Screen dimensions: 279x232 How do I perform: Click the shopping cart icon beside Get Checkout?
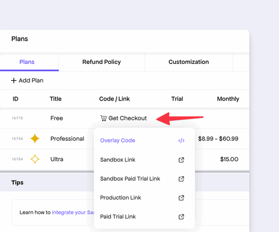point(103,118)
